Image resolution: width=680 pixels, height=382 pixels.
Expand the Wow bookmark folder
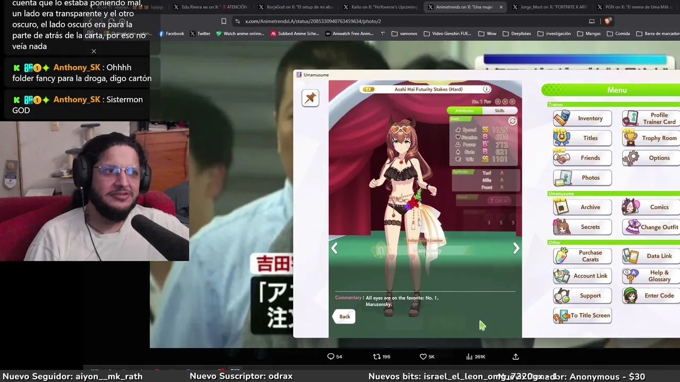click(x=487, y=33)
